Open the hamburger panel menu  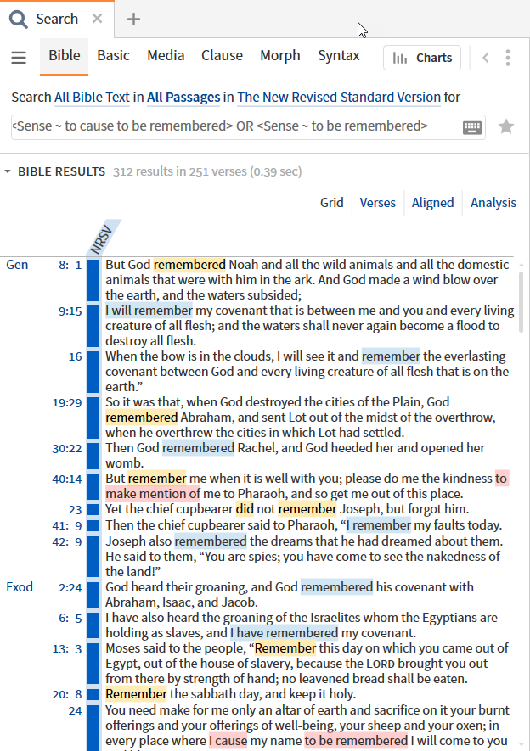pyautogui.click(x=19, y=58)
